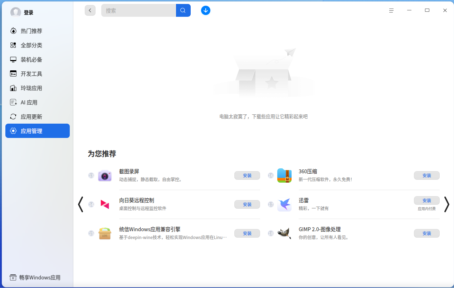Click the 应用内付费 label under 迅雷
This screenshot has width=454, height=288.
pyautogui.click(x=427, y=209)
